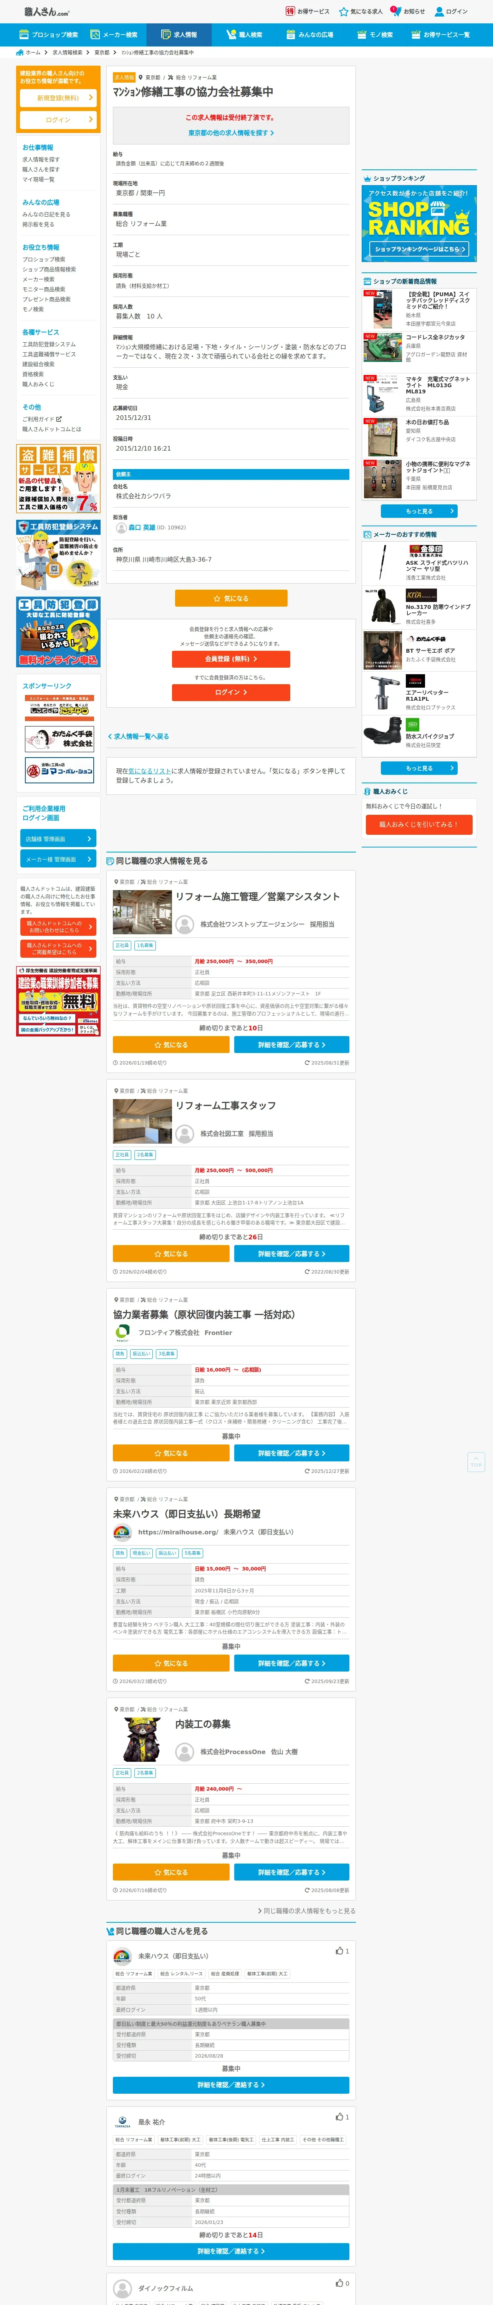Click ご掲載希望はこちら red button
The image size is (493, 2305).
(58, 949)
